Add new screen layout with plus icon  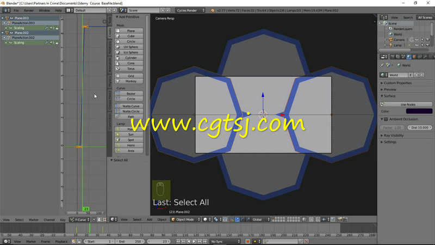[x=109, y=10]
